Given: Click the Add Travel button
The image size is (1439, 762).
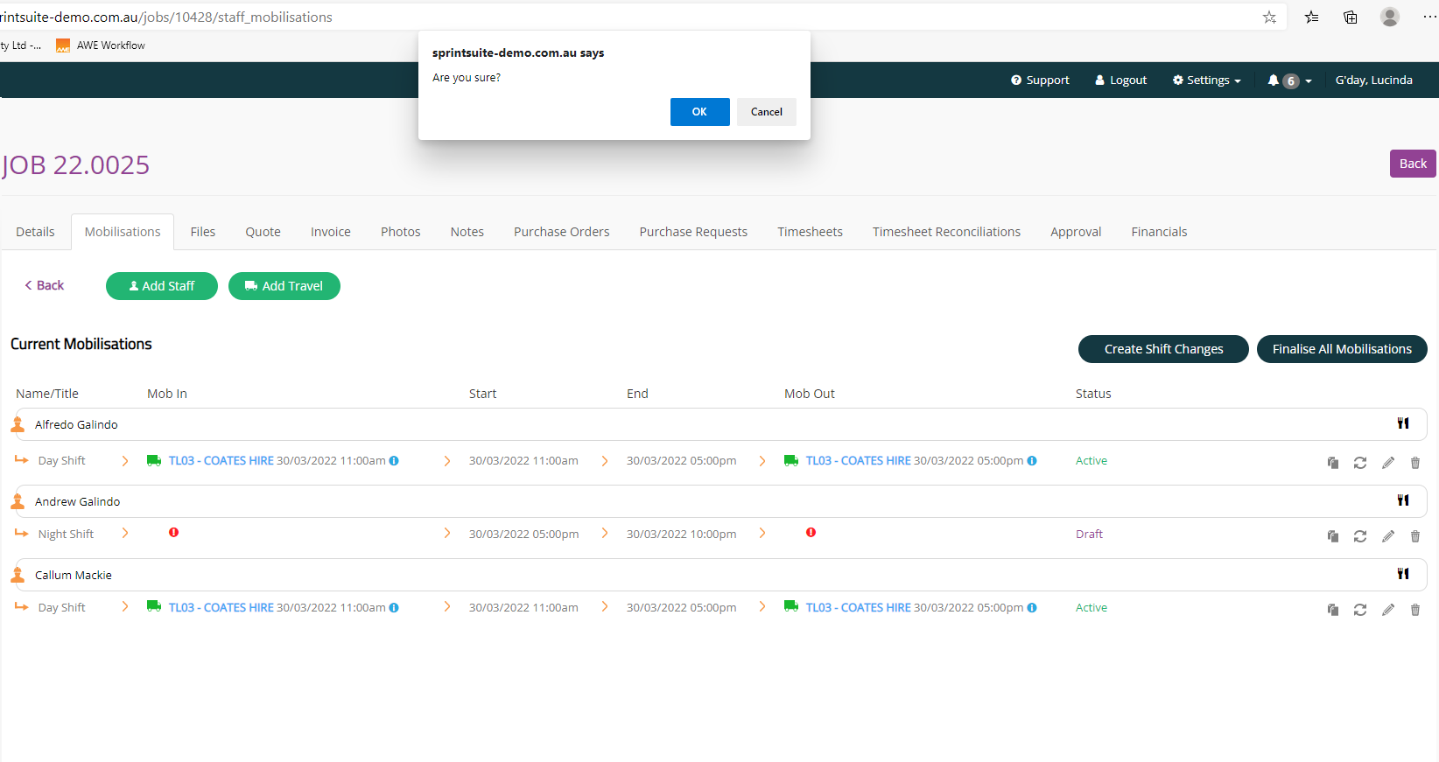Looking at the screenshot, I should click(x=284, y=286).
